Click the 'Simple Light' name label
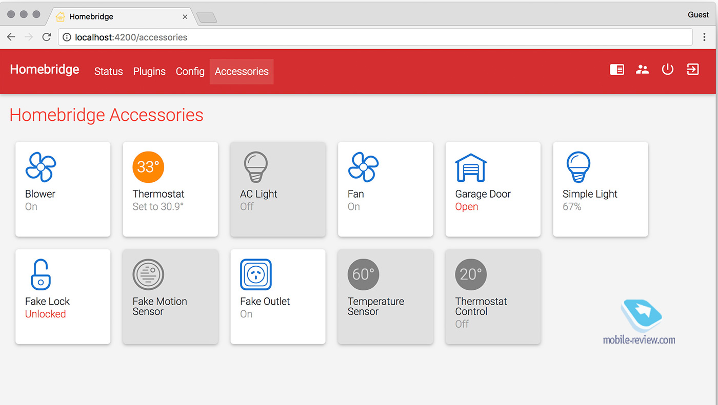The height and width of the screenshot is (405, 718). (x=590, y=194)
